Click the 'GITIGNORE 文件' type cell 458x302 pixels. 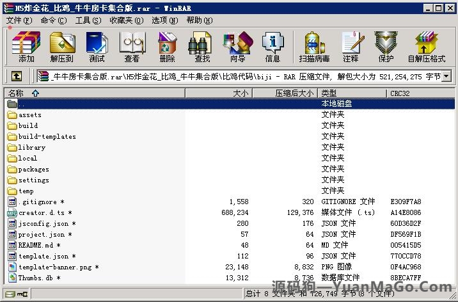click(348, 202)
